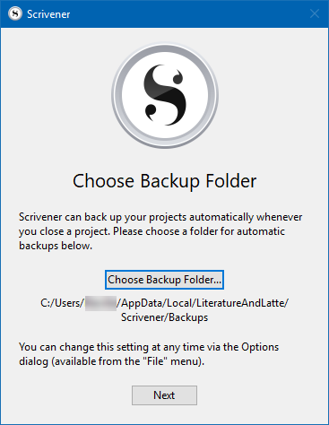
Task: Click the automatic backups description paragraph
Action: (160, 231)
